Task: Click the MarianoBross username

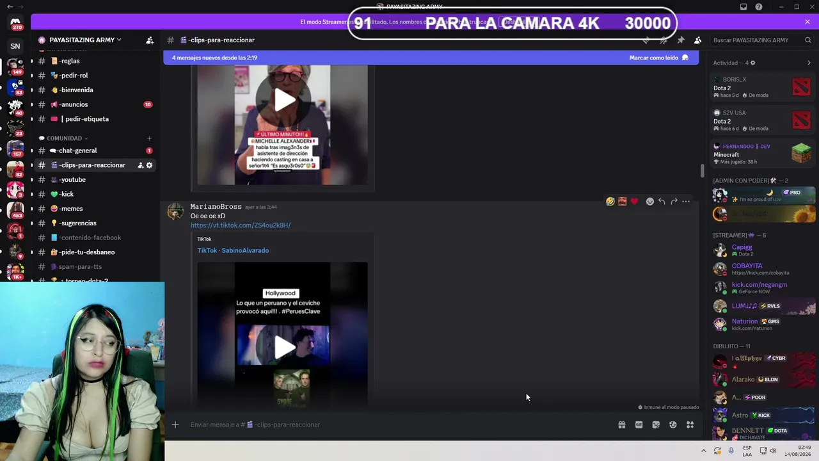Action: click(216, 207)
